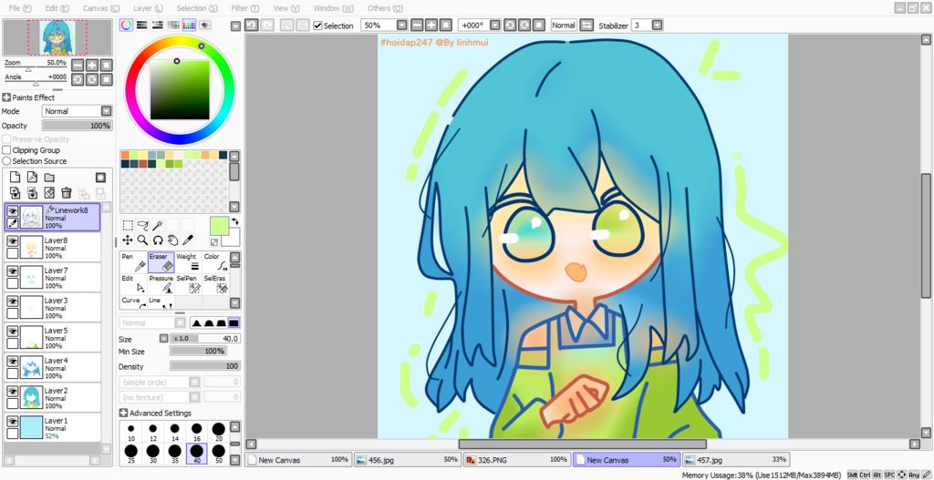Screen dimensions: 934x480
Task: Select the Color linework tool
Action: tap(215, 262)
